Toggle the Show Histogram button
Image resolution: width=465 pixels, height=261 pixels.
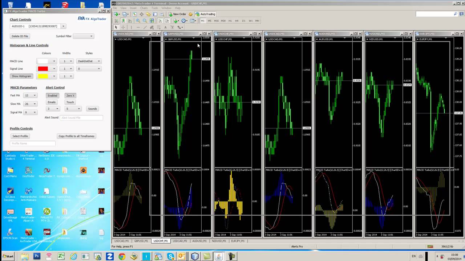point(21,76)
